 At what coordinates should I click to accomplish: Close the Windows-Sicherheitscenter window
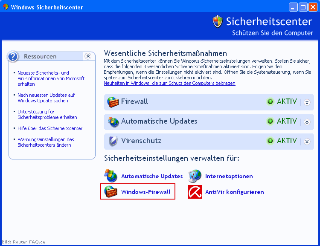(313, 7)
